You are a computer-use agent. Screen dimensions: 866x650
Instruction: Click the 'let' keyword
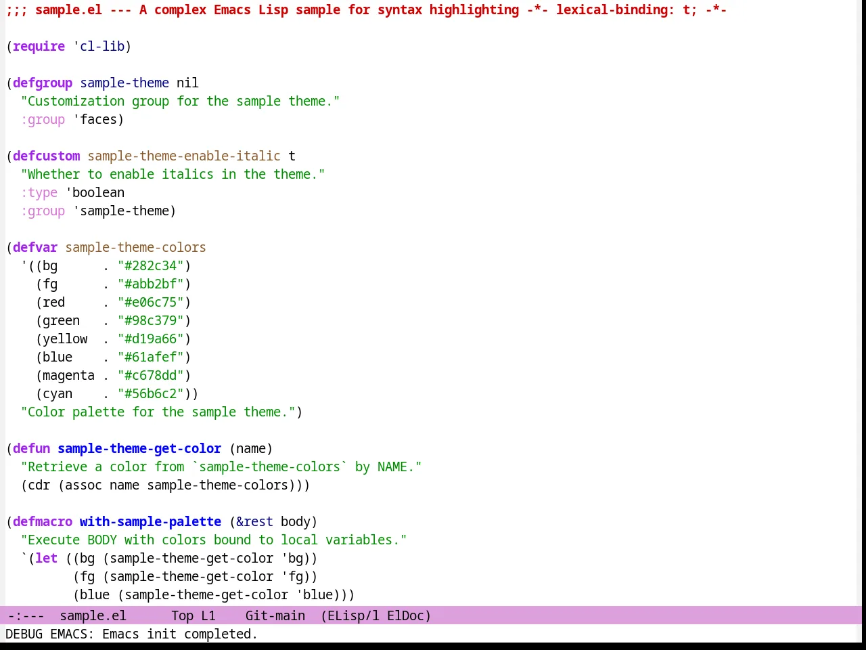coord(46,558)
